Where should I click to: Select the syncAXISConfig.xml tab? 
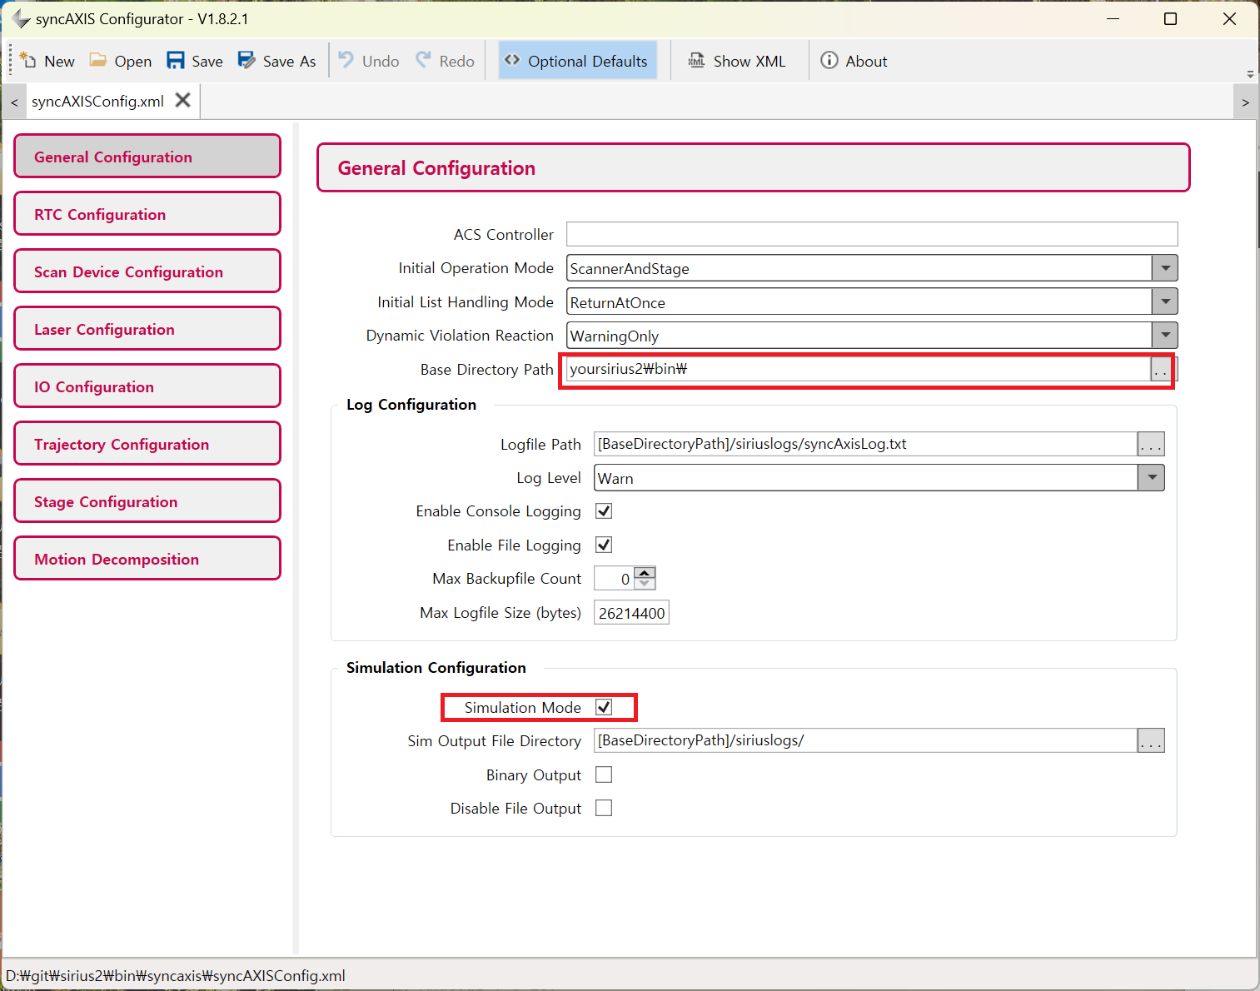pos(98,102)
